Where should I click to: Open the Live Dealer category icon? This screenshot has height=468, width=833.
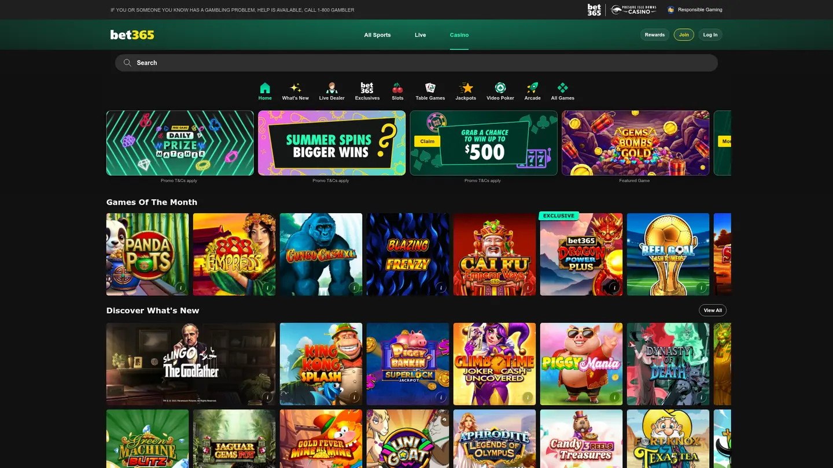331,88
